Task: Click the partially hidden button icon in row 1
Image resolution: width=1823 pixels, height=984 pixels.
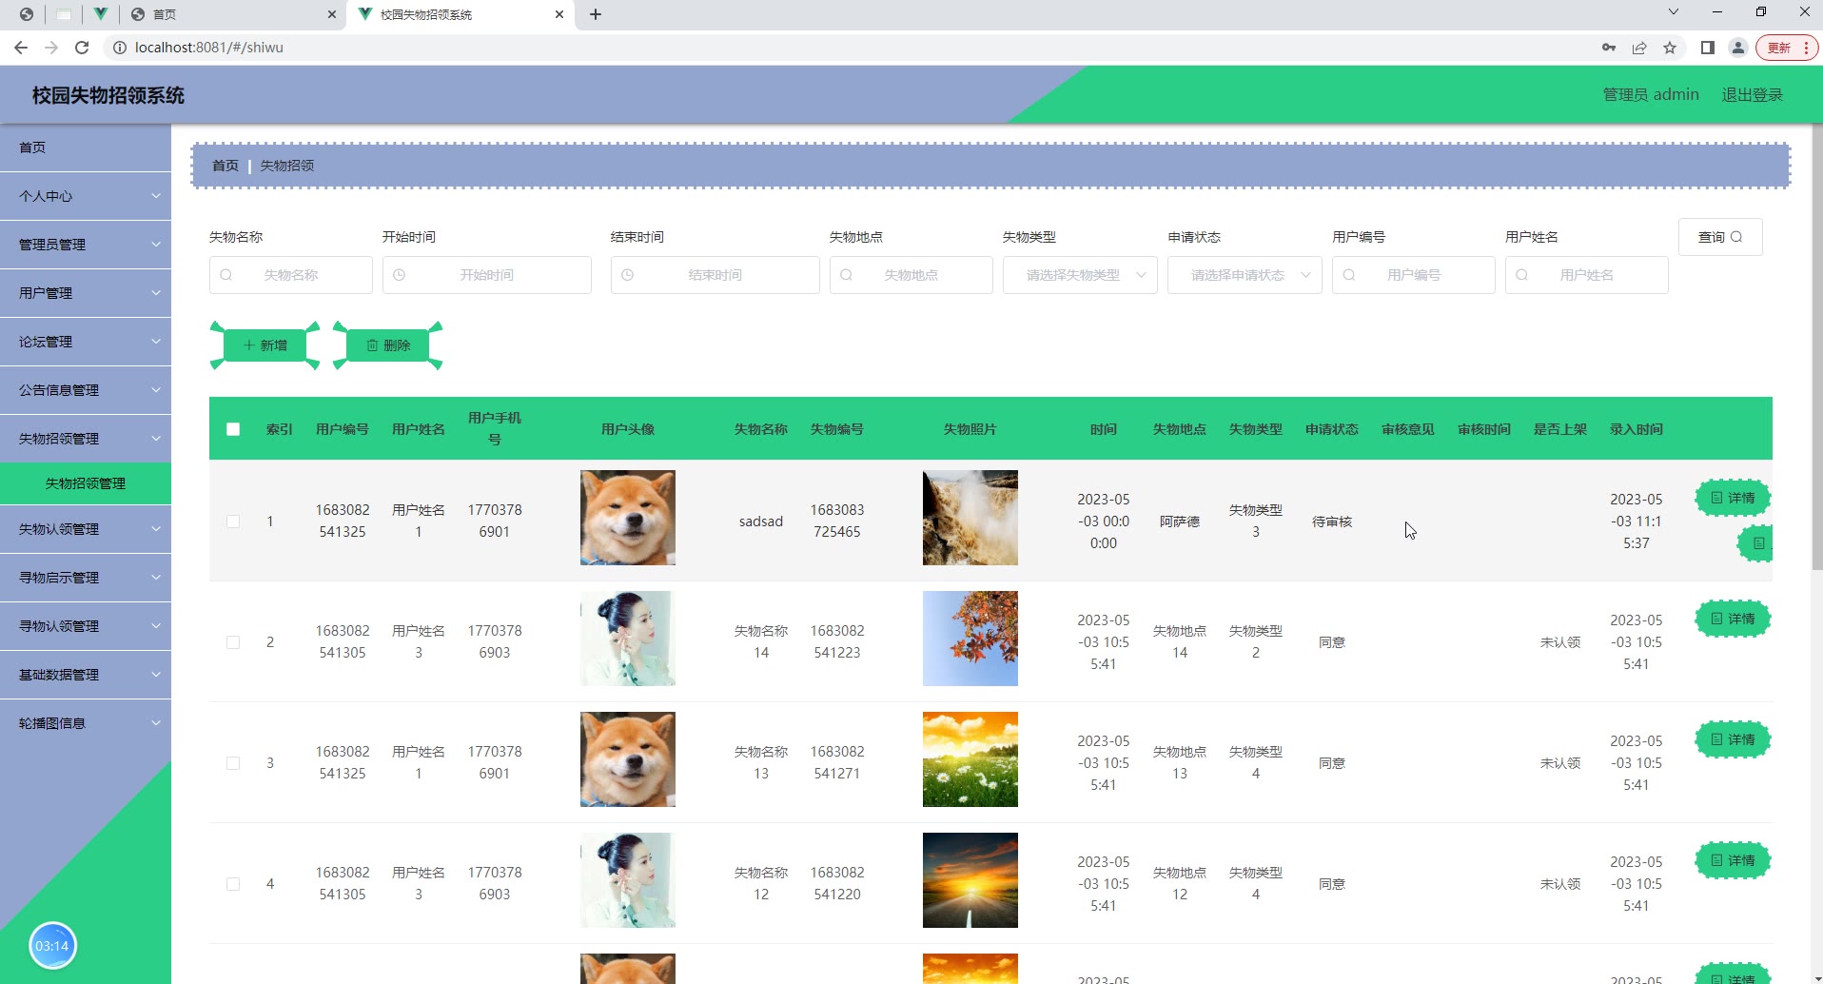Action: 1756,543
